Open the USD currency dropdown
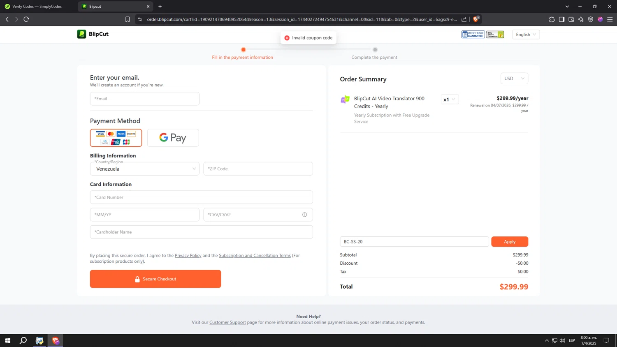 click(514, 79)
